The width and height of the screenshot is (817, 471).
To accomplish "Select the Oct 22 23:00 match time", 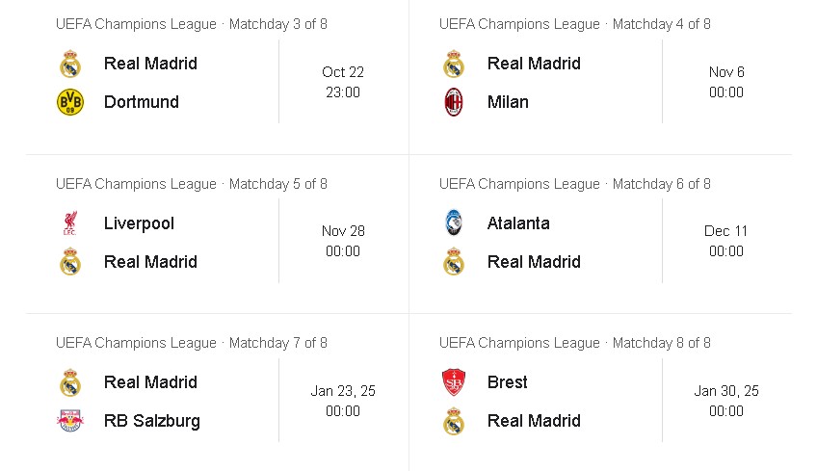I will point(343,82).
